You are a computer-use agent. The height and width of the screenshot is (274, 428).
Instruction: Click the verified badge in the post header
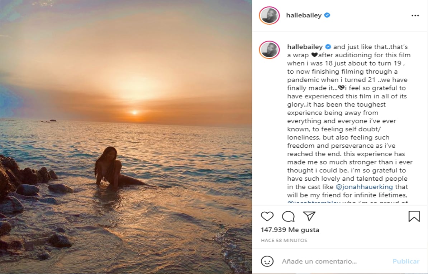tap(327, 15)
